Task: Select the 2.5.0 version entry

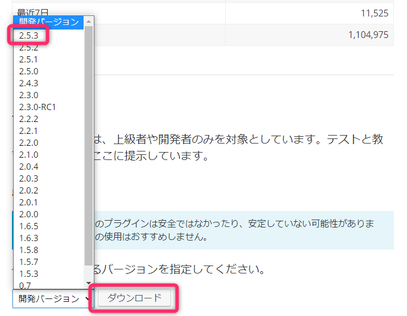Action: coord(28,71)
